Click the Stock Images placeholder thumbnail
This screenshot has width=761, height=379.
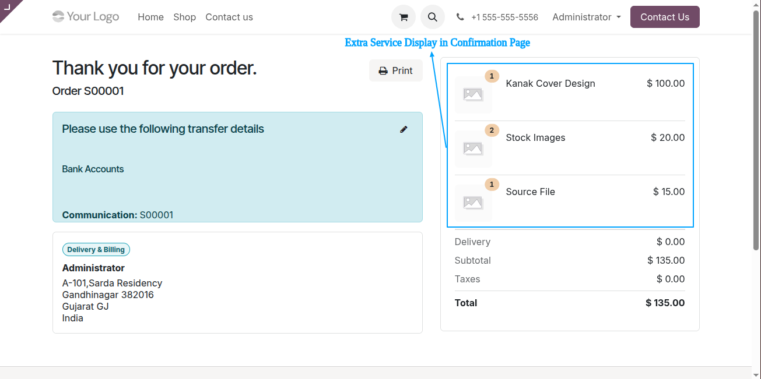(473, 148)
